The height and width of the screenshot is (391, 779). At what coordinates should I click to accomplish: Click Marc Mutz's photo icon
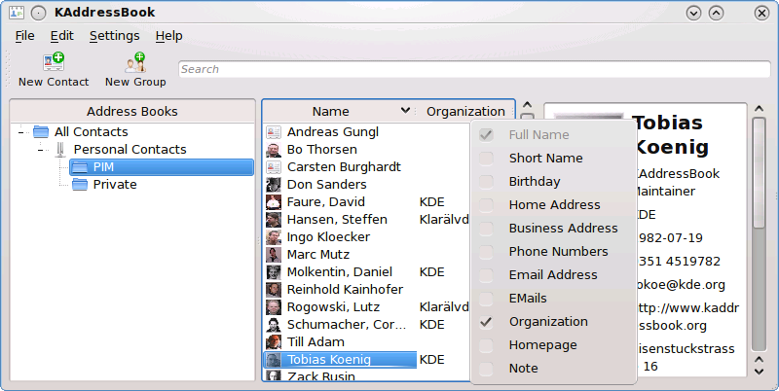pos(274,255)
